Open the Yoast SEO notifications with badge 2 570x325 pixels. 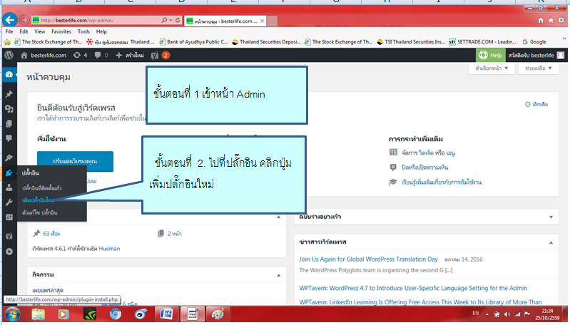tap(161, 55)
